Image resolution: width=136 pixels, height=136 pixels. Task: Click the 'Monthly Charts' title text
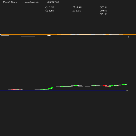point(10,2)
